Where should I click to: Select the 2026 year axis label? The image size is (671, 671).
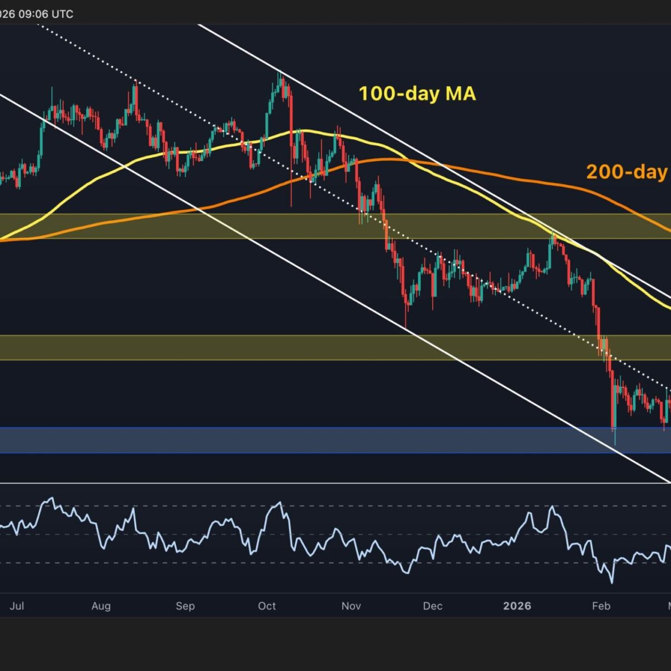tap(517, 606)
